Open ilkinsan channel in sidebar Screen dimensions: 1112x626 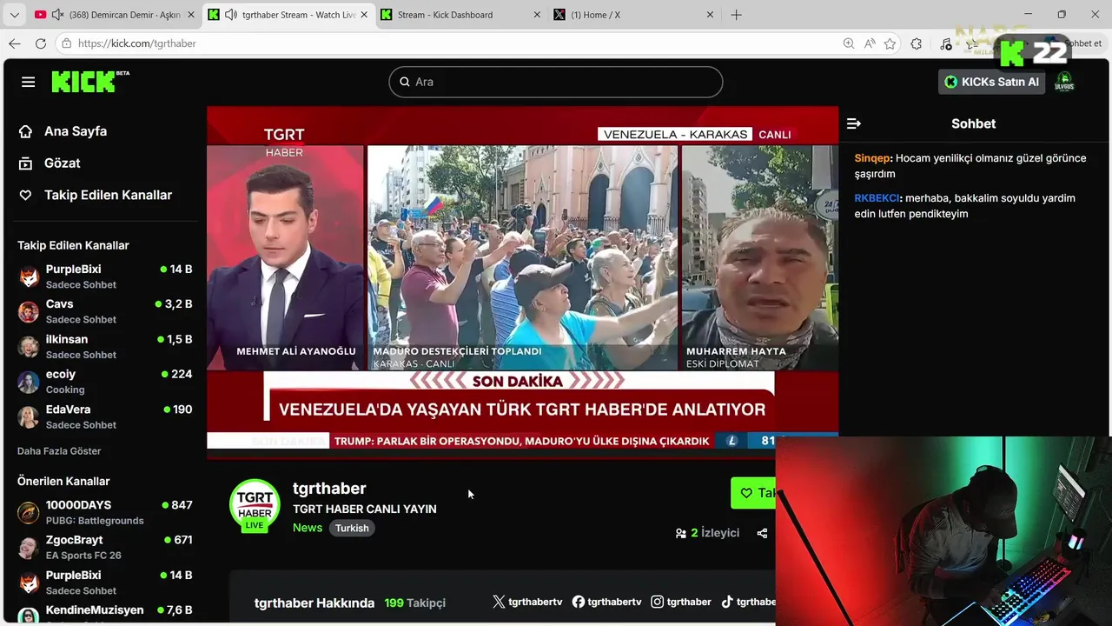(x=105, y=346)
